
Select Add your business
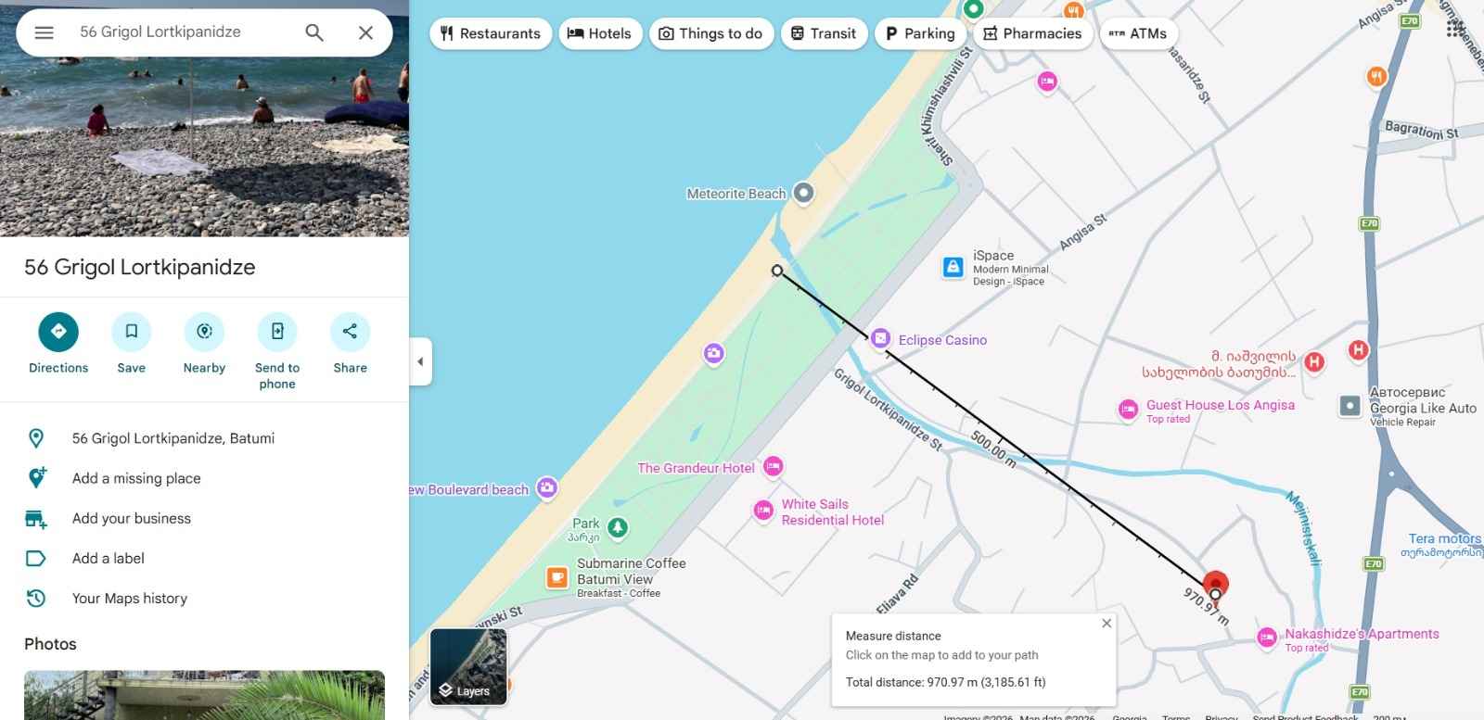click(132, 518)
